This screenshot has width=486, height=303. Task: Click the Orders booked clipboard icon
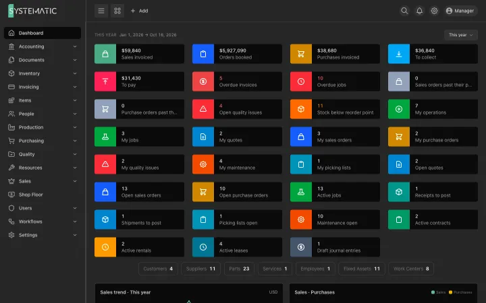click(203, 54)
